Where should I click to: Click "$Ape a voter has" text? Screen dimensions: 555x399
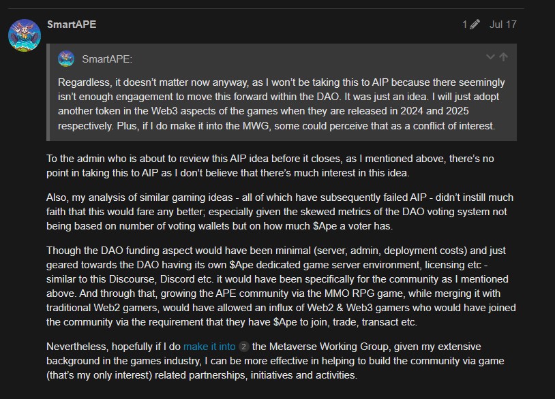coord(352,226)
